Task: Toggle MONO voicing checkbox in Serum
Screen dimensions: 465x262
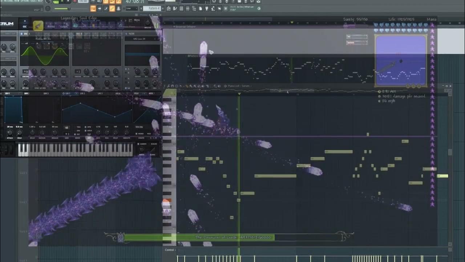Action: coord(136,134)
